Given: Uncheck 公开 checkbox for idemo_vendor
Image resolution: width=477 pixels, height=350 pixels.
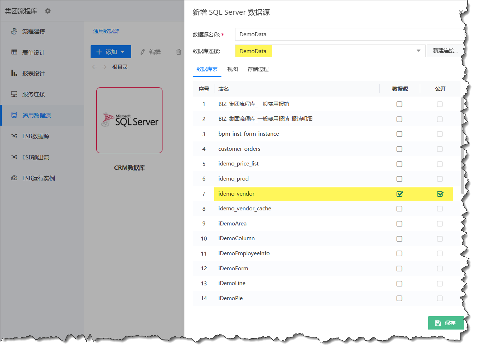Looking at the screenshot, I should pyautogui.click(x=440, y=194).
